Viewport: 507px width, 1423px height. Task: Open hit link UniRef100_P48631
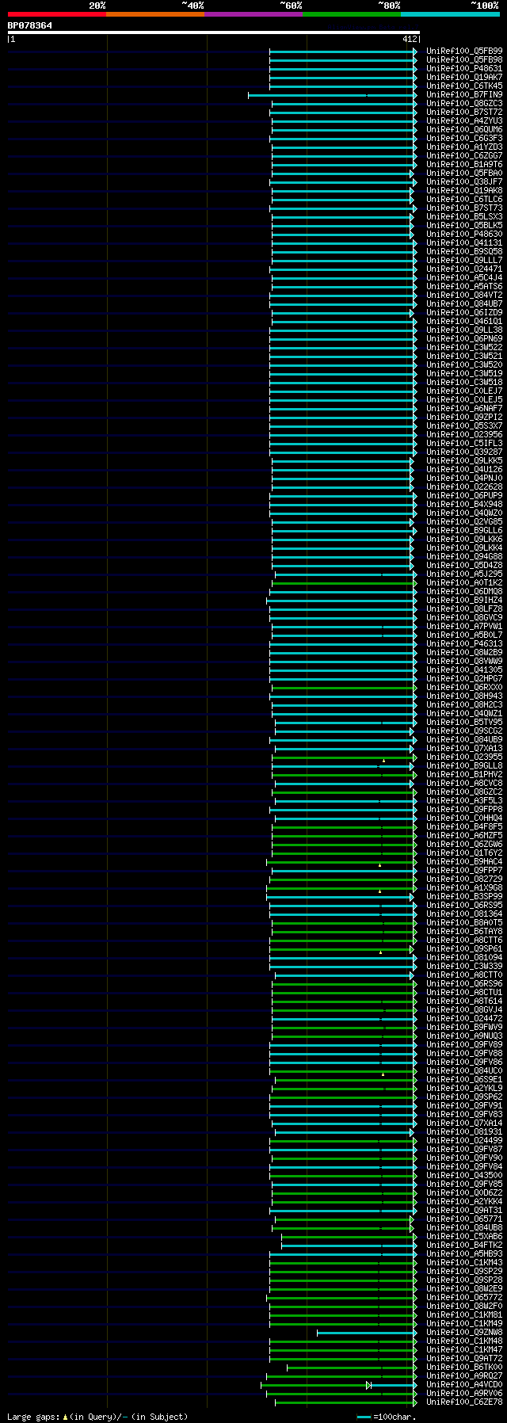pyautogui.click(x=464, y=68)
